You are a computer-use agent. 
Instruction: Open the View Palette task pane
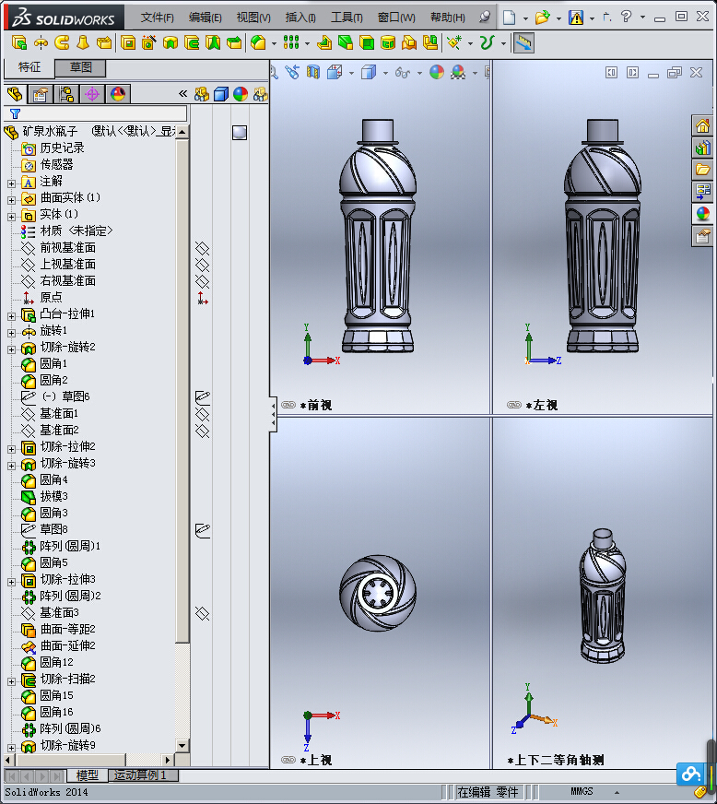pos(702,192)
